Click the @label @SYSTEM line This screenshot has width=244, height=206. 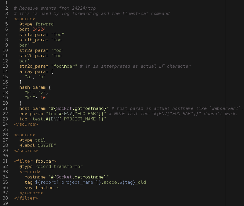pyautogui.click(x=38, y=145)
